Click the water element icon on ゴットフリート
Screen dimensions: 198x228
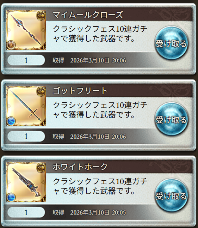click(11, 121)
